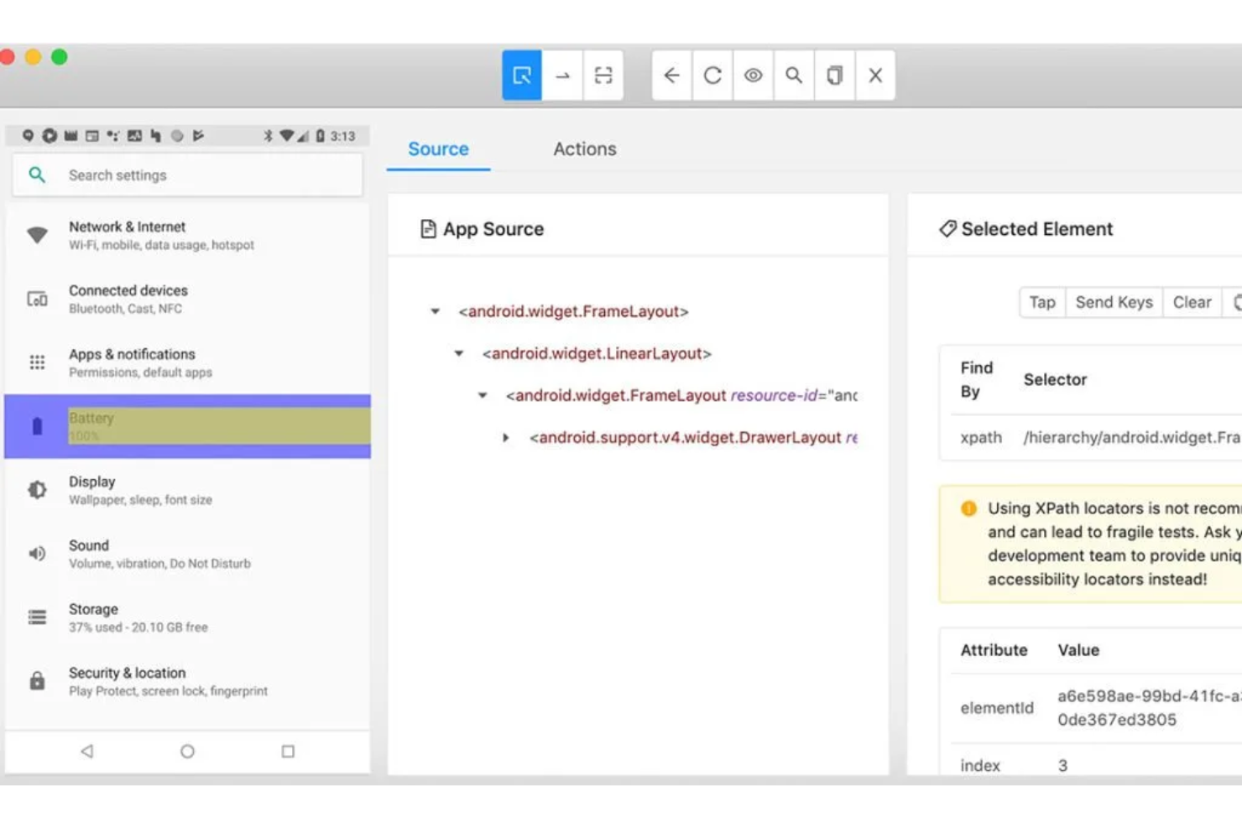Screen dimensions: 1242x828
Task: Click the Send Keys button
Action: click(1113, 302)
